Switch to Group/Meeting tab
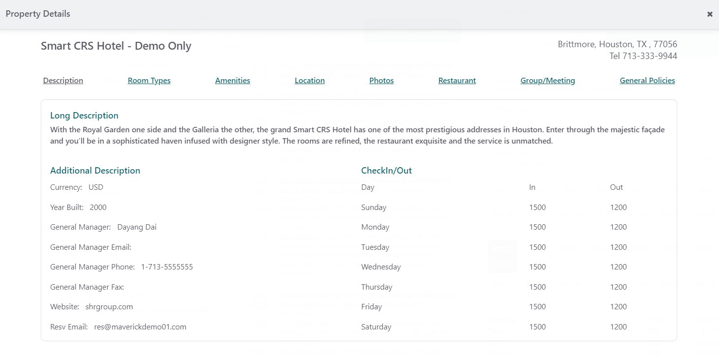The image size is (719, 356). [548, 81]
